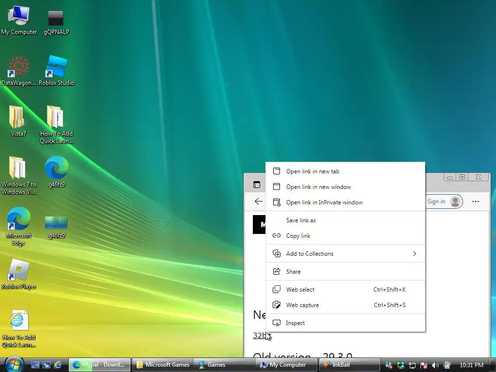Open the Vista7 folder icon
The height and width of the screenshot is (372, 496).
(x=18, y=122)
